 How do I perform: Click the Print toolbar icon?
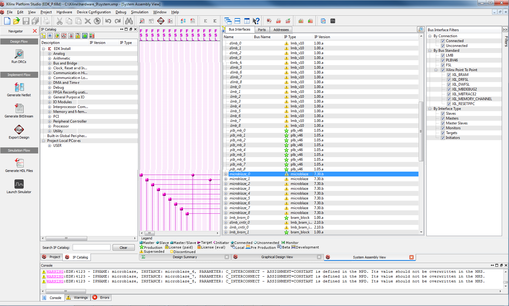coord(46,21)
